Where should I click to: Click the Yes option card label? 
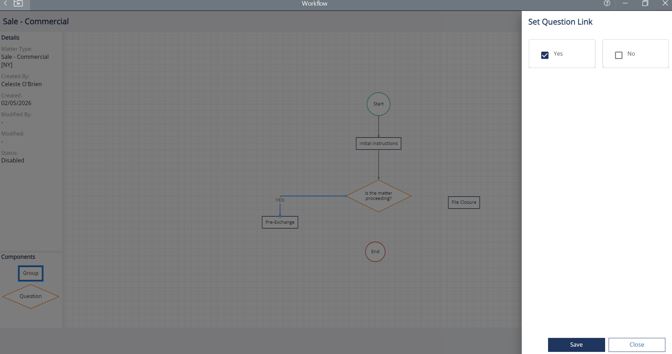click(558, 54)
